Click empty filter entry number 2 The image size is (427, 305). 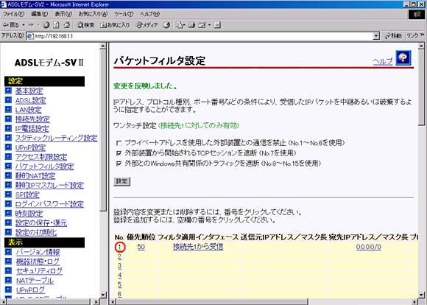point(119,256)
